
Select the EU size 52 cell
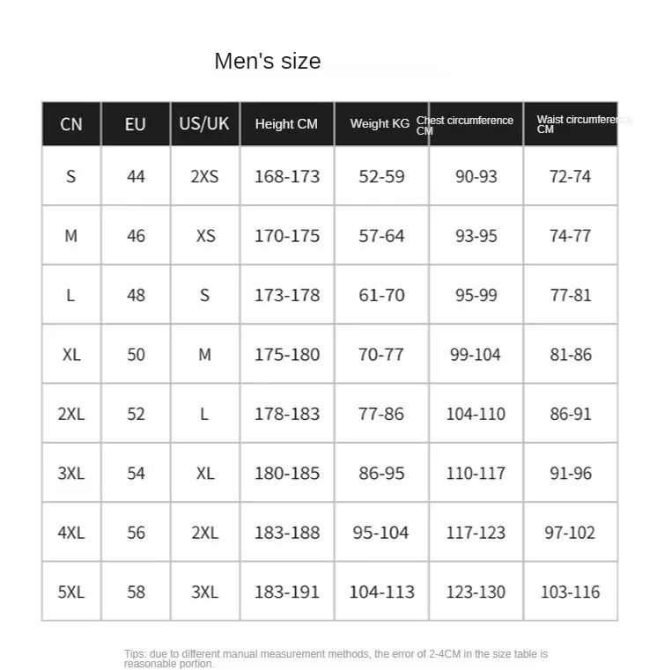click(x=136, y=414)
